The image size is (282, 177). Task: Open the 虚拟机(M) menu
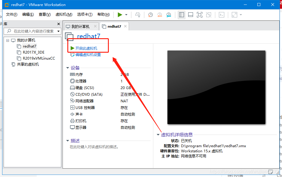(64, 14)
